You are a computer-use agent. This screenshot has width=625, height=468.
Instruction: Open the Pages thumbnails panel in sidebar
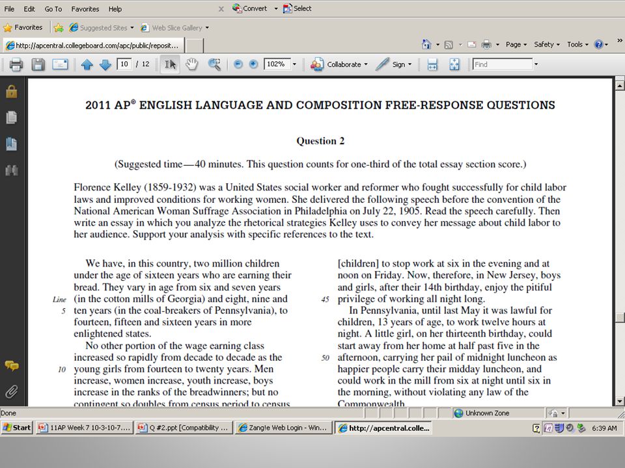pyautogui.click(x=12, y=118)
